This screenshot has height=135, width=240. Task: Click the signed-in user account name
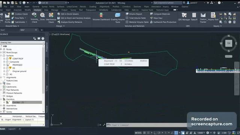click(x=193, y=3)
